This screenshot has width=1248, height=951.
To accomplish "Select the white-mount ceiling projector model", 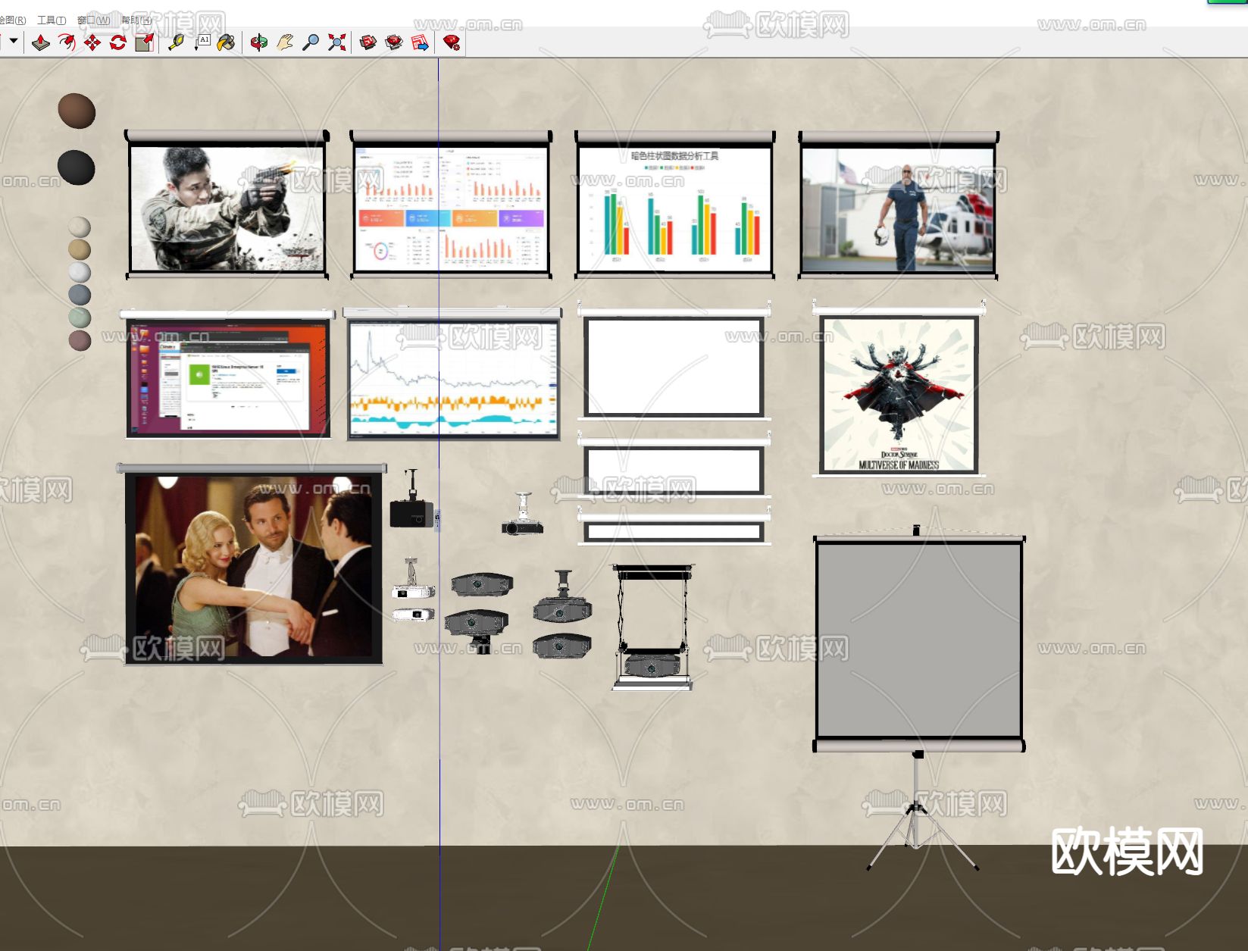I will tap(522, 515).
